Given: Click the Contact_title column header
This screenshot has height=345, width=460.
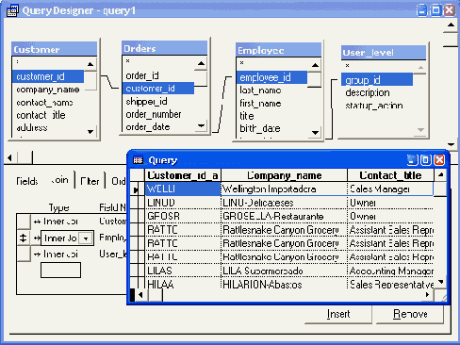Looking at the screenshot, I should (x=390, y=175).
